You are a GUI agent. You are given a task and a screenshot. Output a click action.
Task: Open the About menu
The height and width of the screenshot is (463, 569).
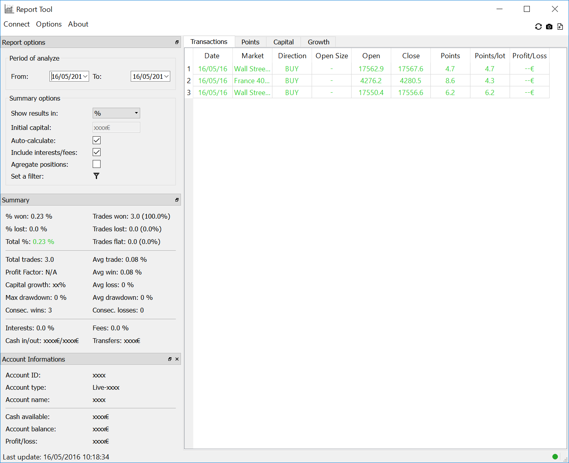click(x=78, y=24)
